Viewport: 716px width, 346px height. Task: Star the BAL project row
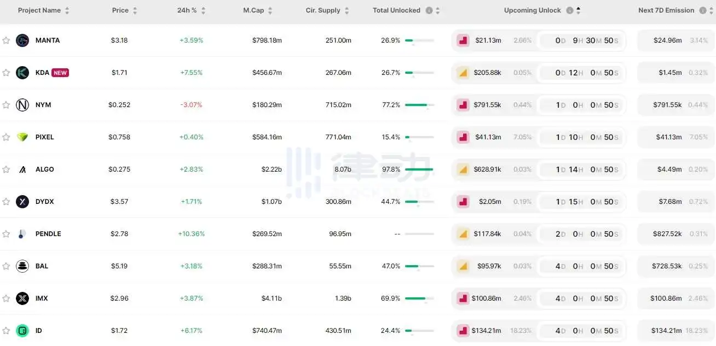6,266
